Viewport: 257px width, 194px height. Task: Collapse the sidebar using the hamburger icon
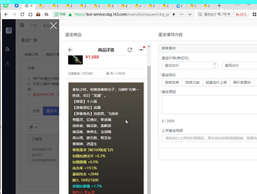(22, 25)
